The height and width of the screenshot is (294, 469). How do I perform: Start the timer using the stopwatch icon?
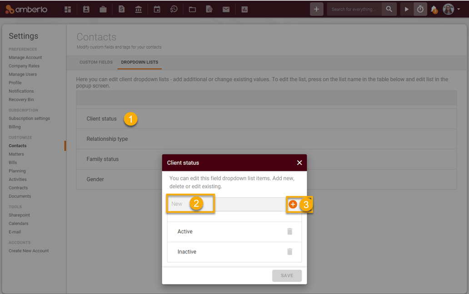click(x=420, y=9)
